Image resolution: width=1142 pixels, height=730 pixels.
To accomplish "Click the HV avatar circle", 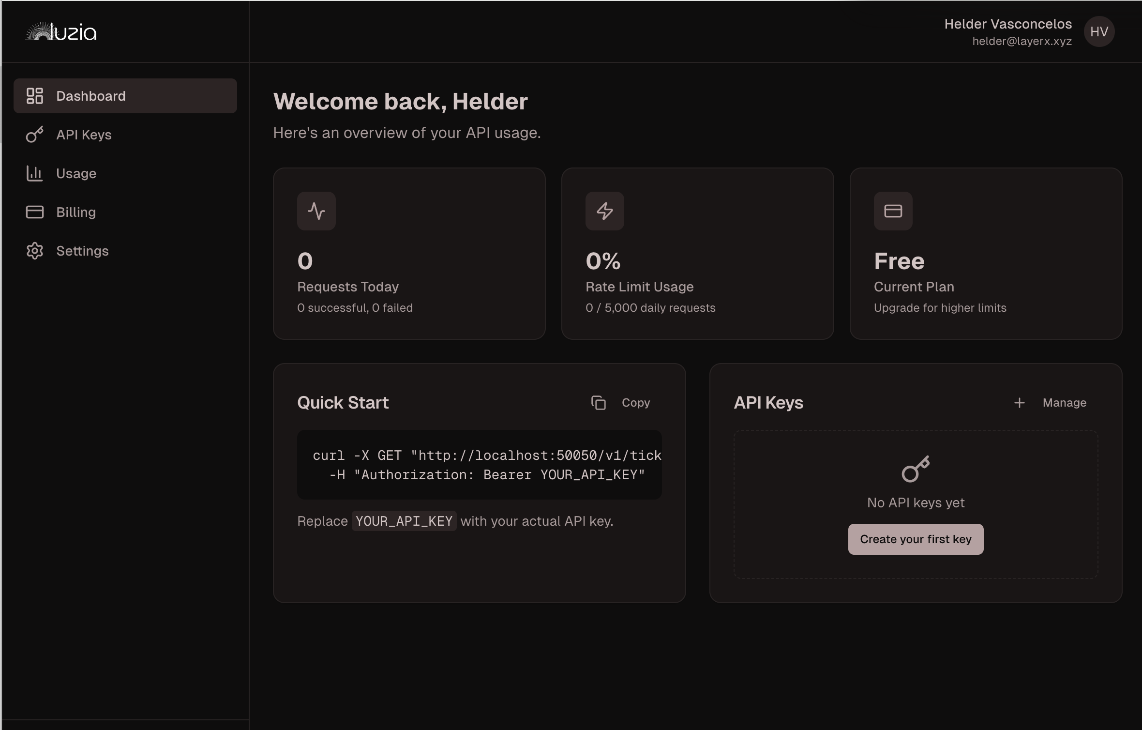I will (1099, 31).
